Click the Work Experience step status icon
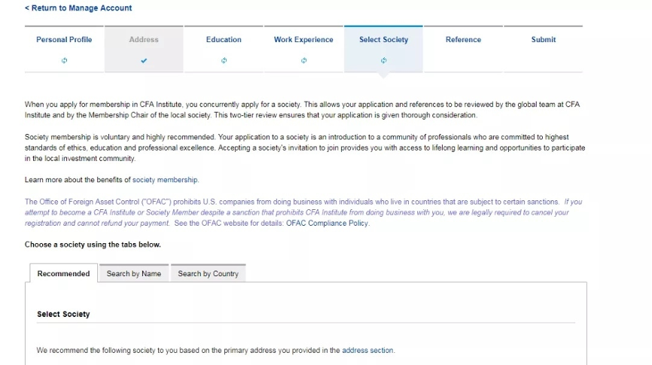652x365 pixels. 303,61
